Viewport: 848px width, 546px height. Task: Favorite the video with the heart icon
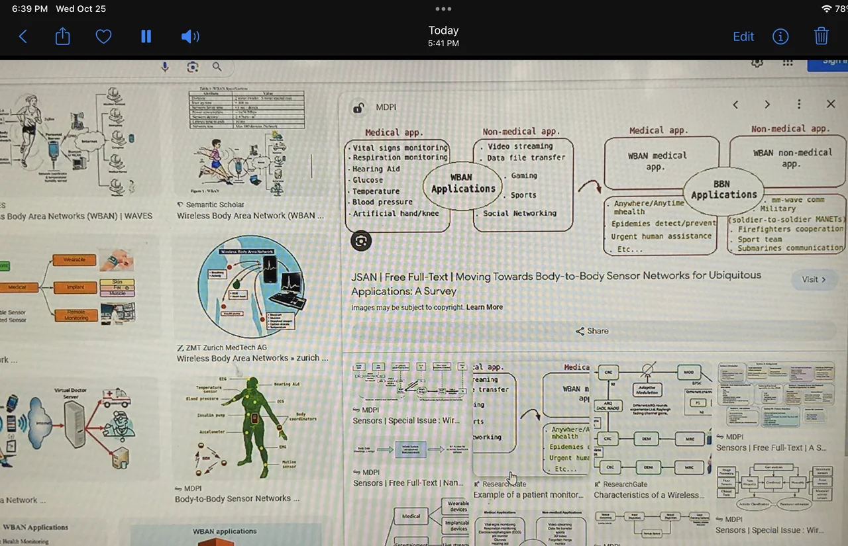pyautogui.click(x=103, y=36)
